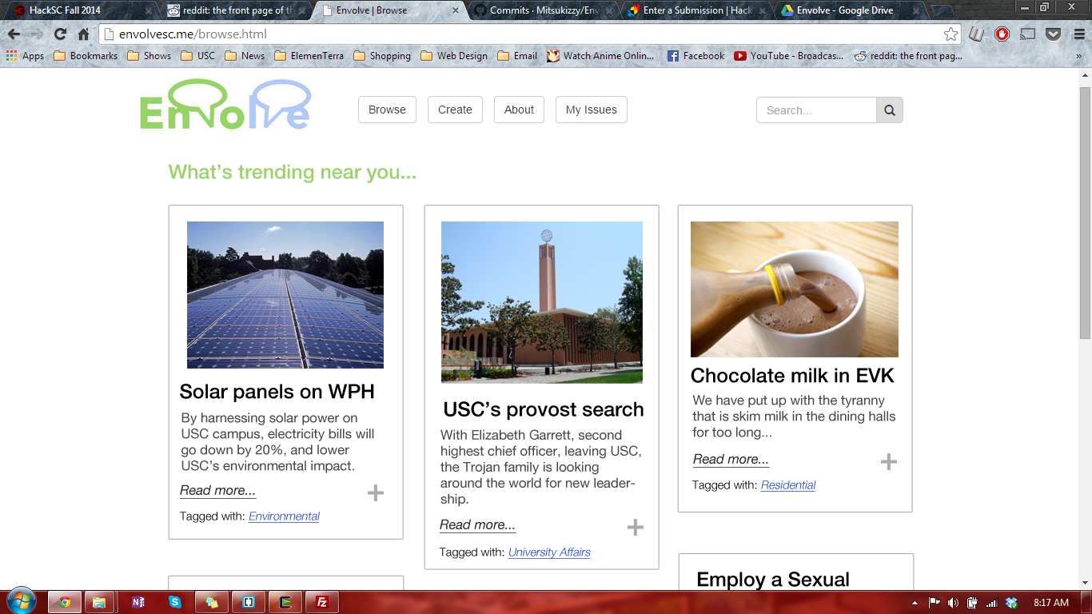
Task: Click the chocolate milk photo
Action: click(x=795, y=289)
